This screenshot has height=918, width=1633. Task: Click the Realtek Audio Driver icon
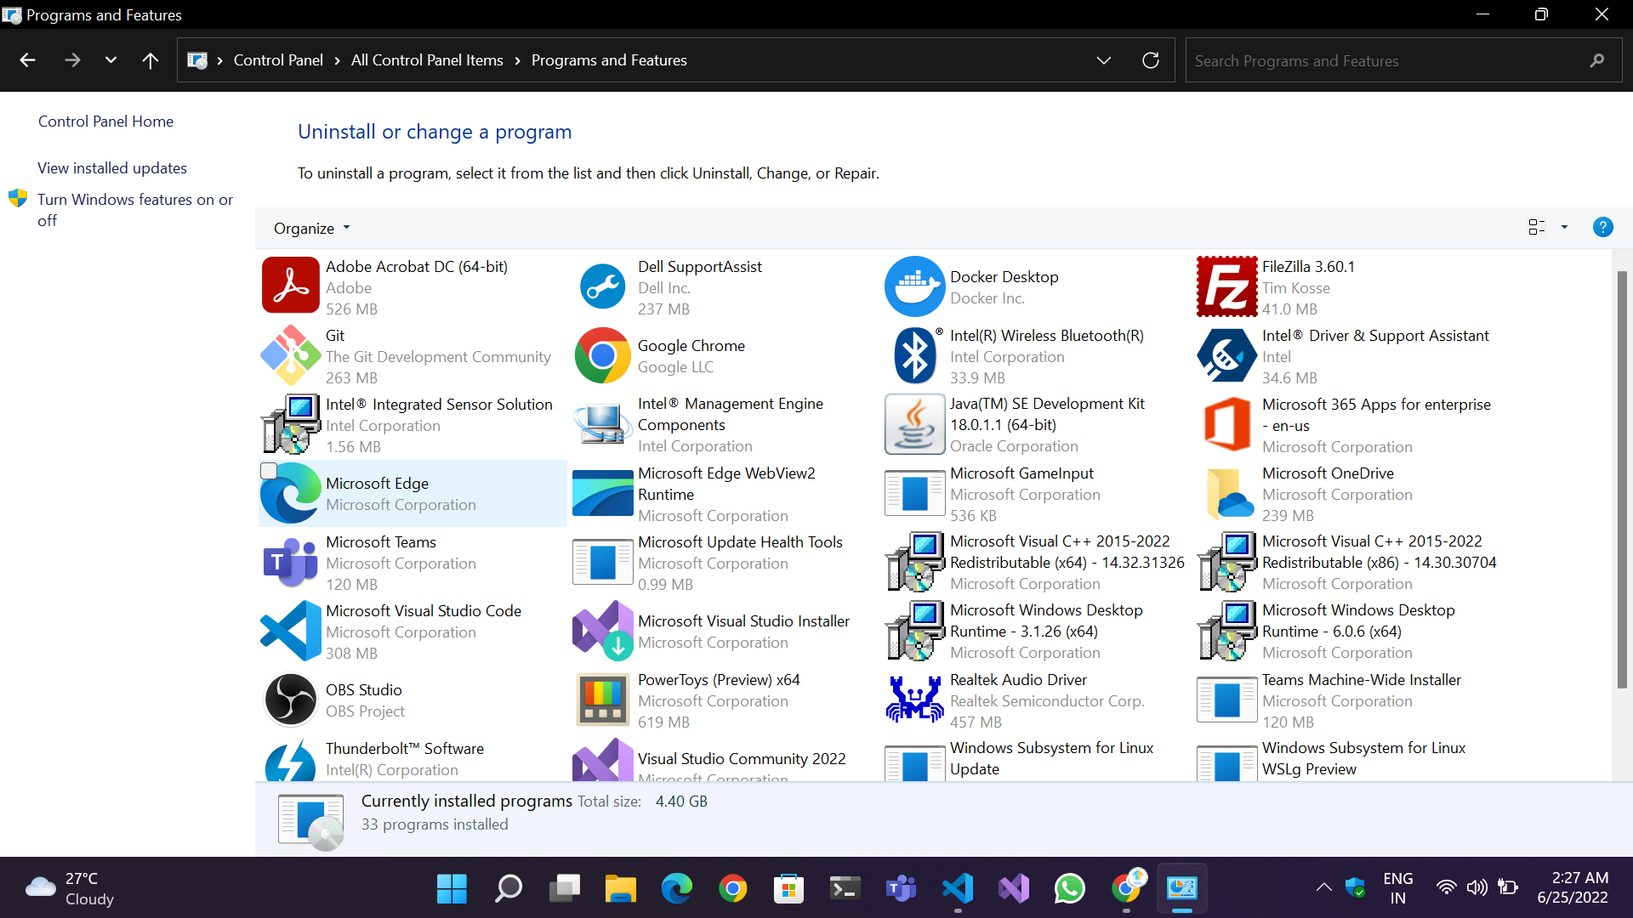coord(914,700)
